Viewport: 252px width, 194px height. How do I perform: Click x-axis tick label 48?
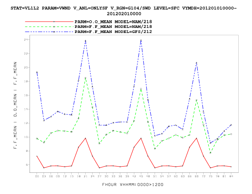[x=148, y=176]
